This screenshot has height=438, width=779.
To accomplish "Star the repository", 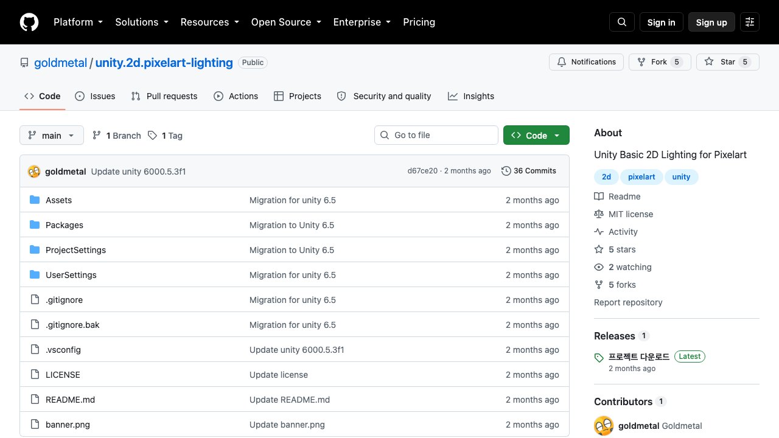I will (728, 62).
